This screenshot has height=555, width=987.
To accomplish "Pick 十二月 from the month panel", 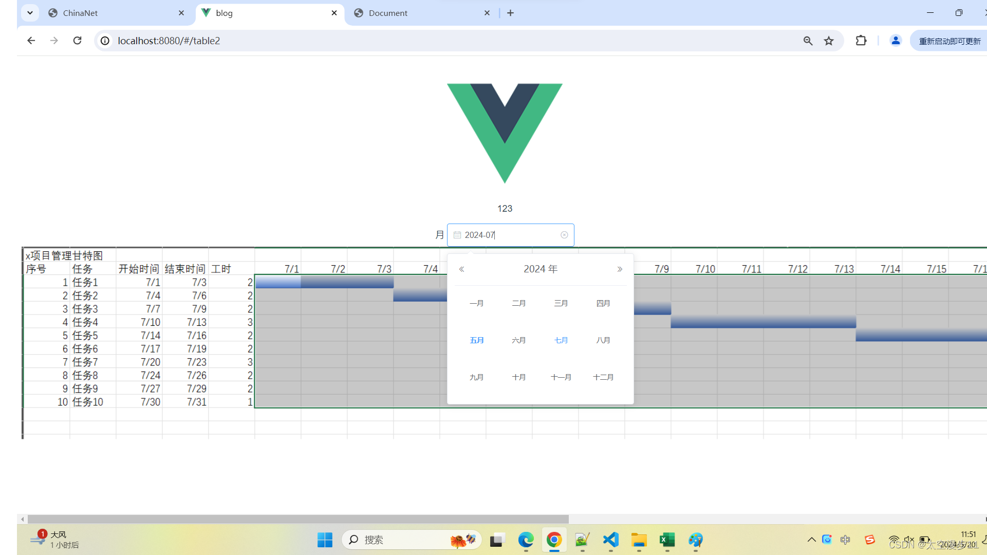I will click(603, 377).
